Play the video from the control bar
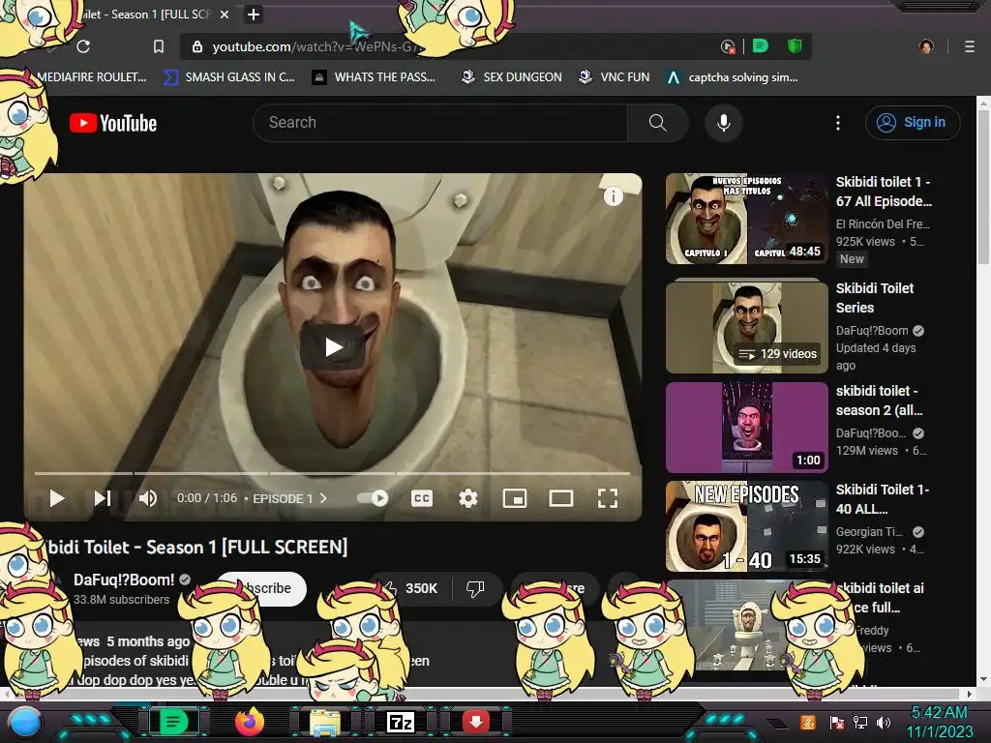991x743 pixels. coord(57,498)
